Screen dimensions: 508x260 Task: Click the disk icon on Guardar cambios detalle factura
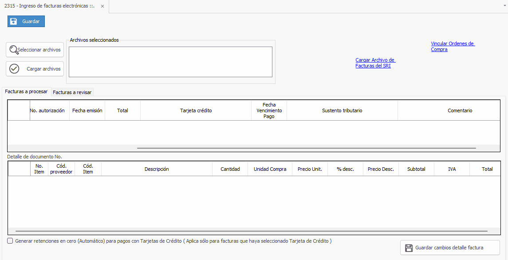408,248
